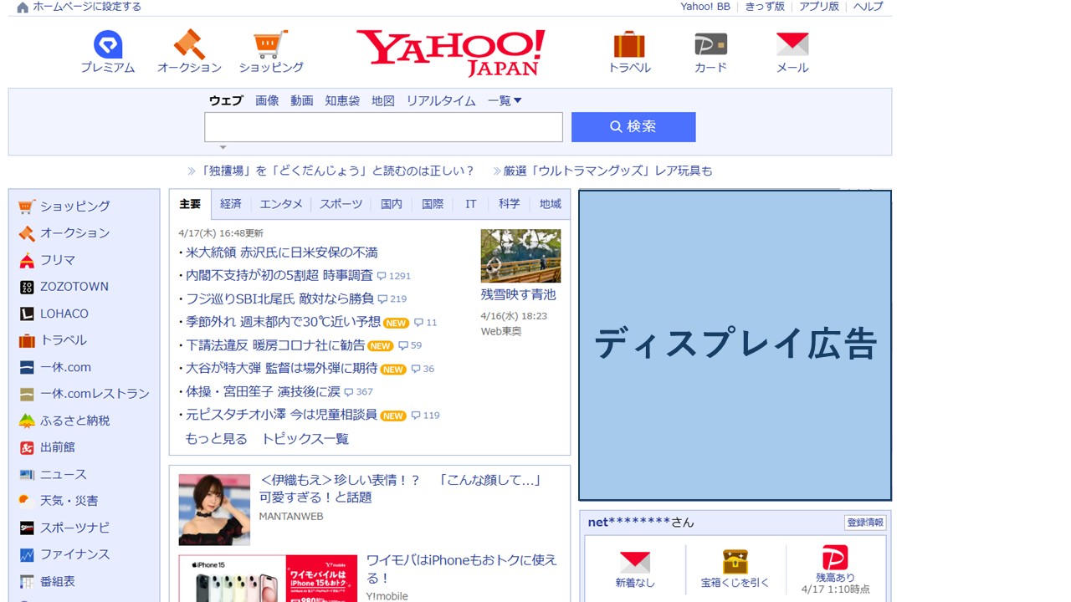The height and width of the screenshot is (602, 1071).
Task: Click the 宝箱くじを引く treasure chest icon
Action: point(735,561)
